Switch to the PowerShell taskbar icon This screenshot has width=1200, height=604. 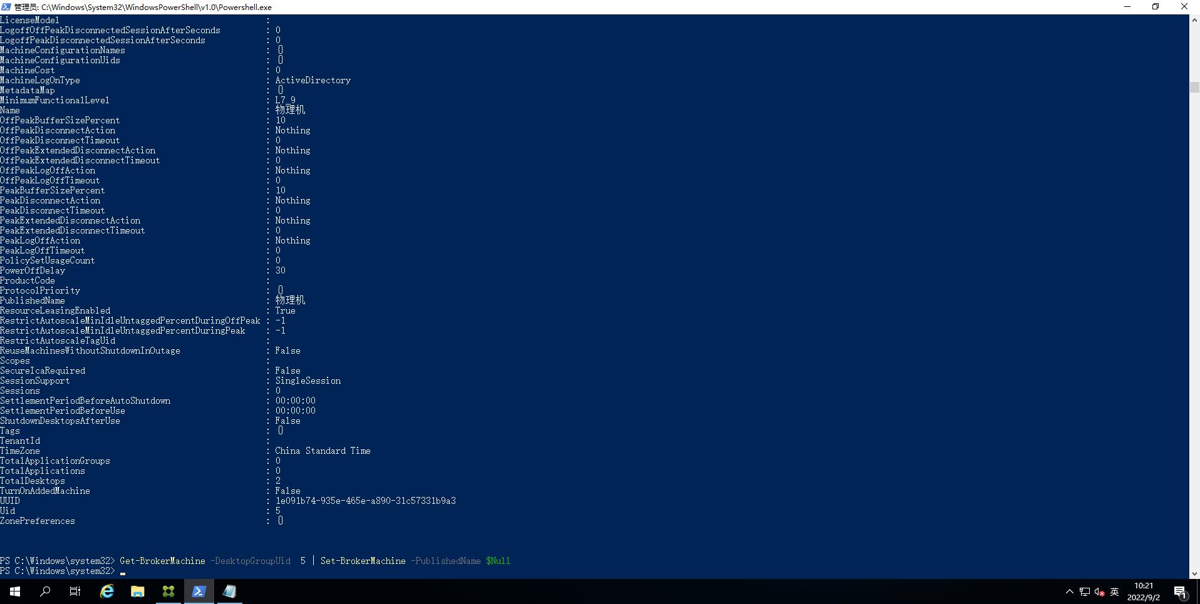(x=199, y=591)
